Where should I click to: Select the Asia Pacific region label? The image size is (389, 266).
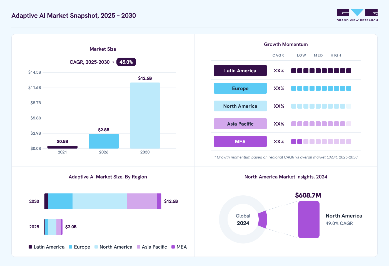(240, 124)
